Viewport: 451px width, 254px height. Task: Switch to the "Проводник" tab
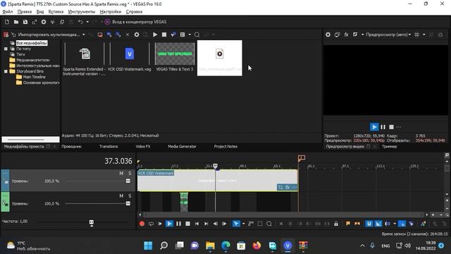72,147
